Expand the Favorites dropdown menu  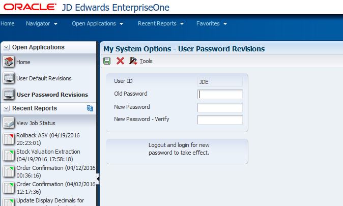tap(212, 23)
